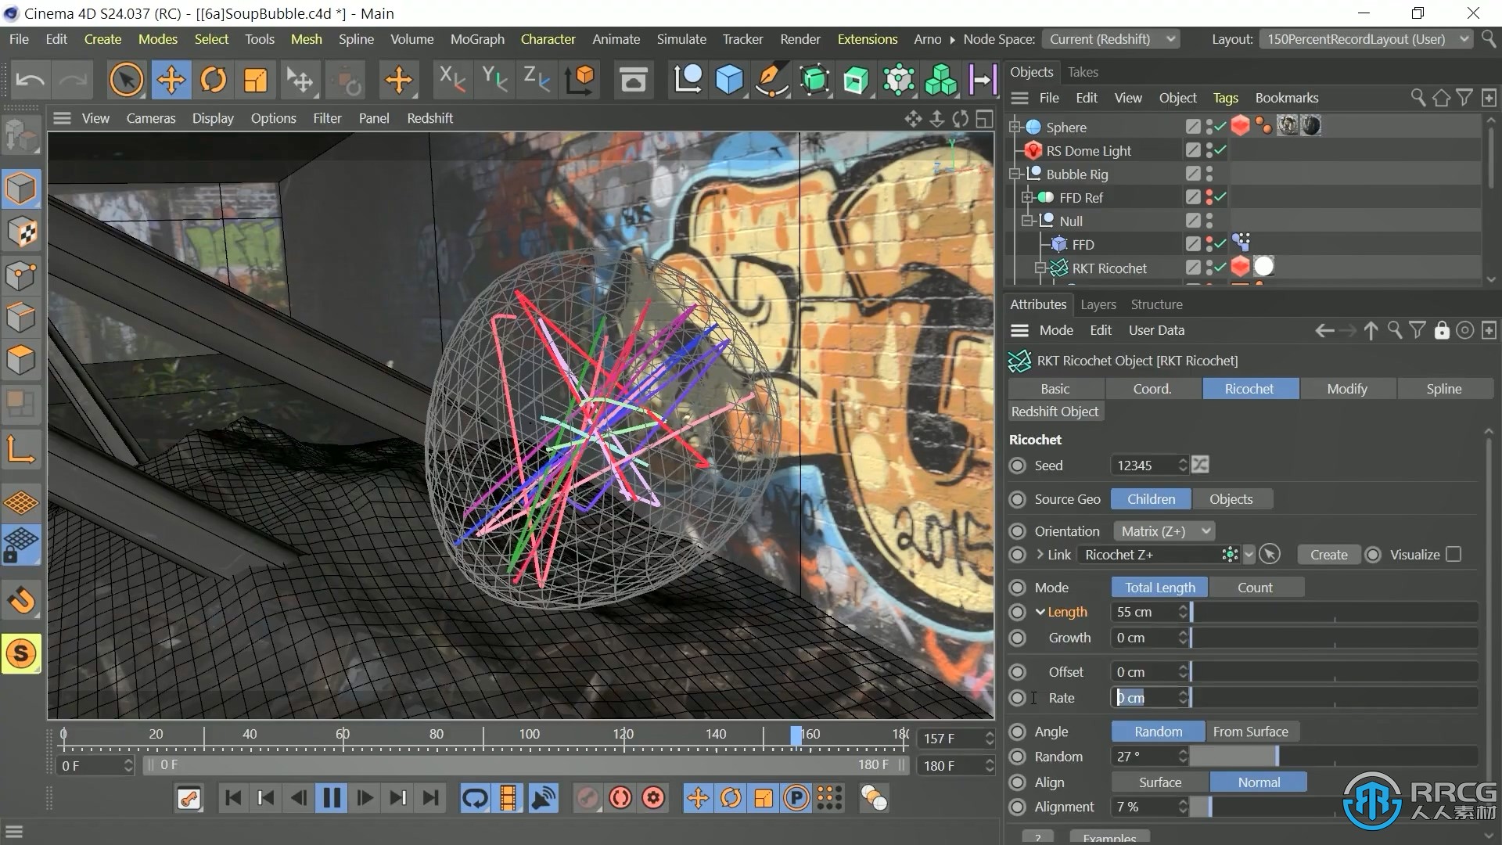The height and width of the screenshot is (845, 1502).
Task: Expand the Sphere object
Action: (1015, 127)
